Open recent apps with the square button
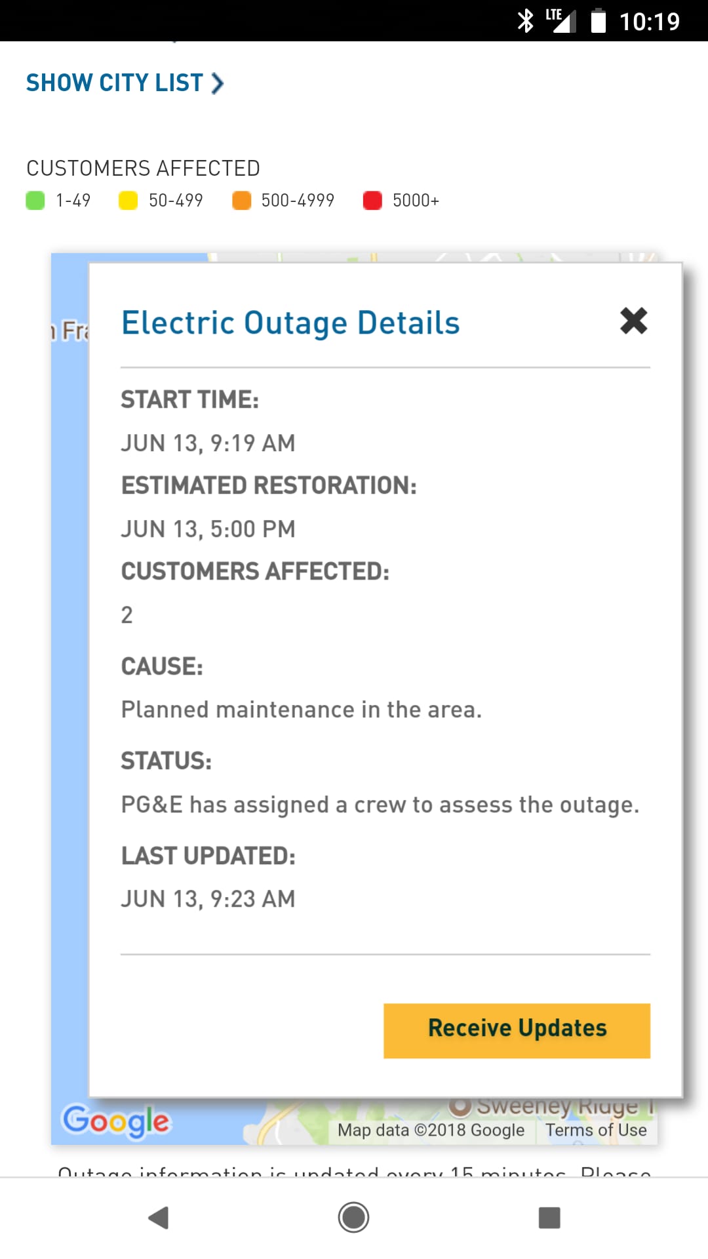 (x=549, y=1218)
